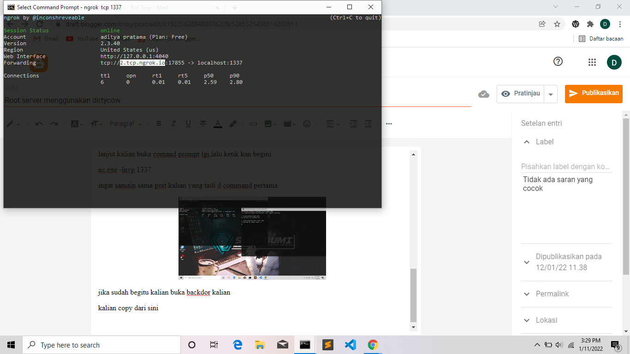Open notification center icon
This screenshot has width=630, height=354.
pyautogui.click(x=615, y=345)
